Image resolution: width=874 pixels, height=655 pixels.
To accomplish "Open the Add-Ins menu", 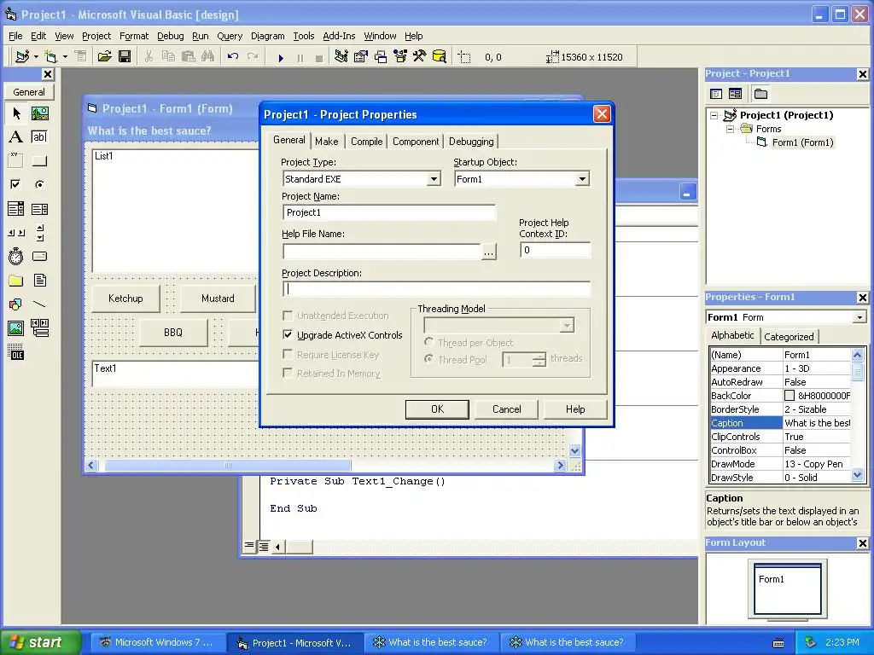I will (339, 36).
